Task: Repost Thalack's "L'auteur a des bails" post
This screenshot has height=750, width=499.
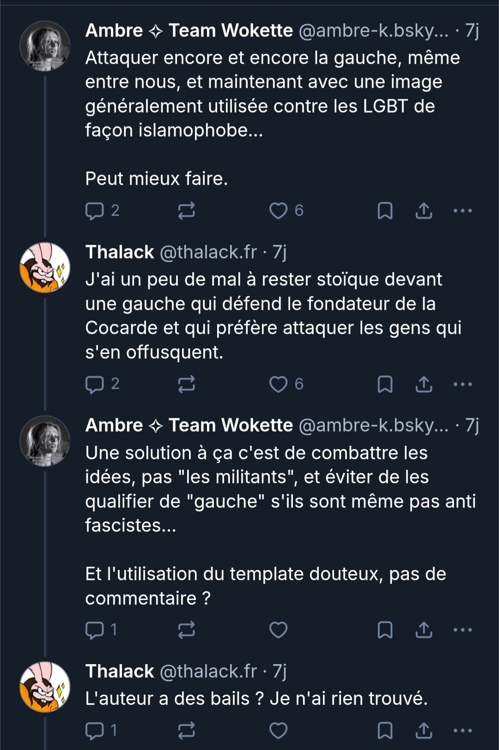Action: pyautogui.click(x=186, y=731)
